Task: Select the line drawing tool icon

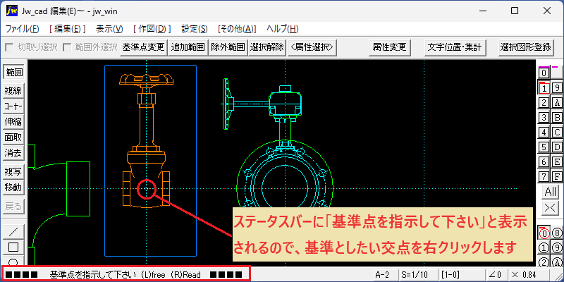Action: [13, 231]
